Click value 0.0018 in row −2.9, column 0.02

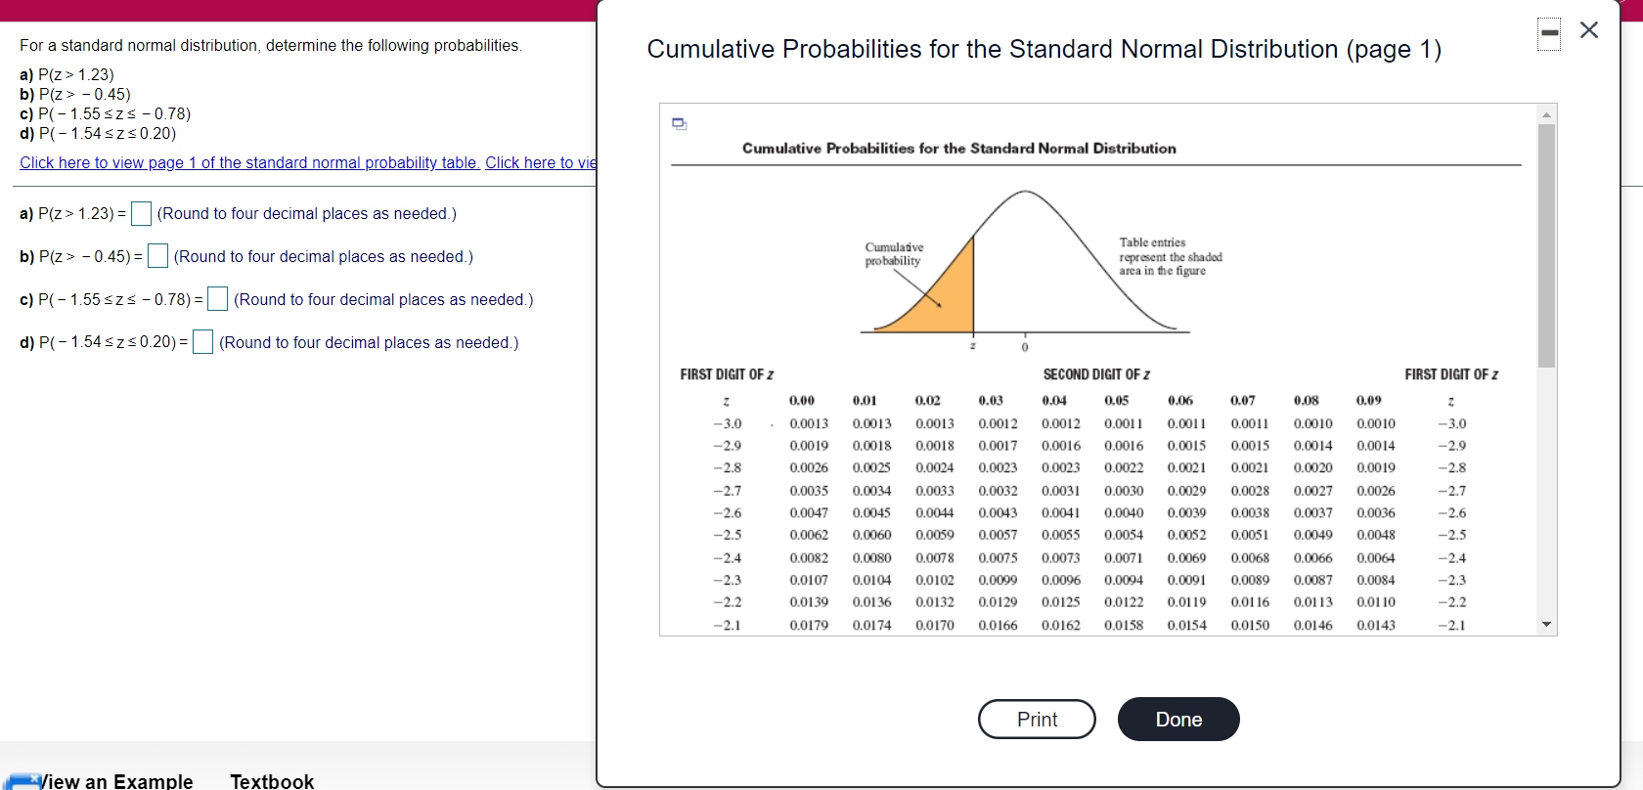935,446
